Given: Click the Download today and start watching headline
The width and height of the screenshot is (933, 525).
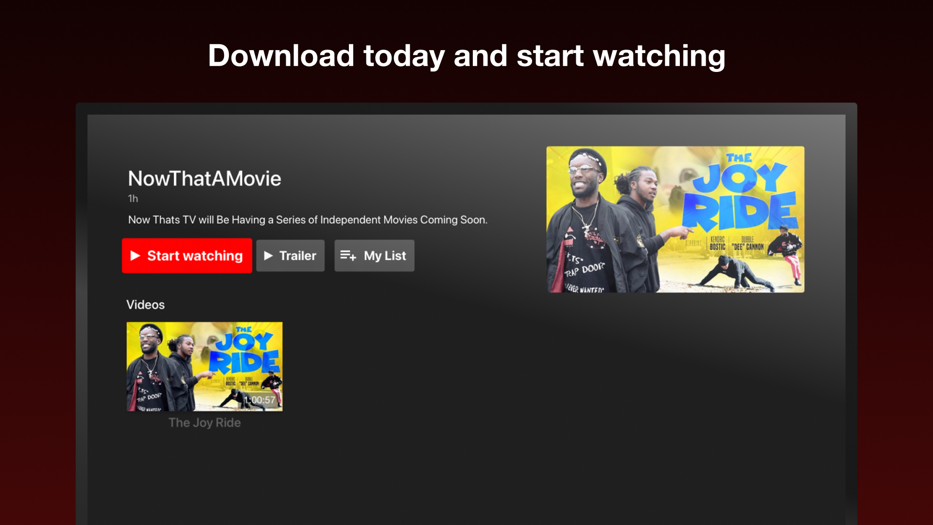Looking at the screenshot, I should click(x=466, y=55).
